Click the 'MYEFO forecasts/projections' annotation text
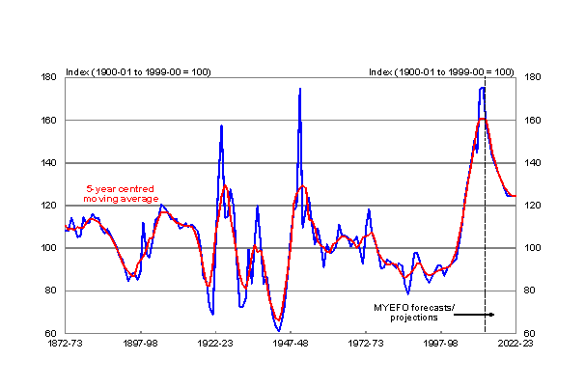 [x=405, y=311]
